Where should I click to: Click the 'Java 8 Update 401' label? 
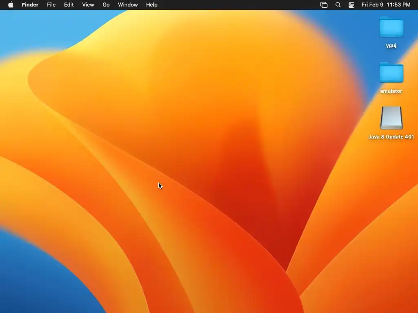click(391, 137)
